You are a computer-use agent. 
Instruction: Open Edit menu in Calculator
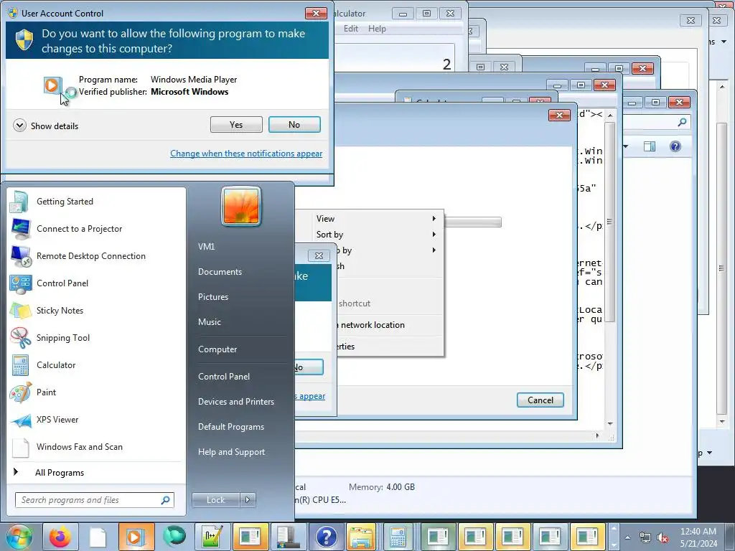(x=350, y=29)
